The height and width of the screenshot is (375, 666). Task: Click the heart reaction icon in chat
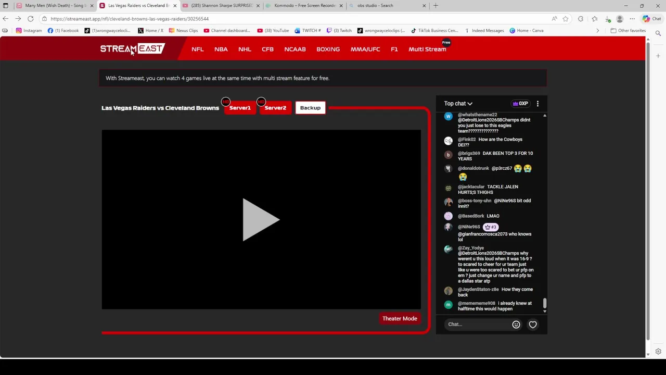click(533, 324)
